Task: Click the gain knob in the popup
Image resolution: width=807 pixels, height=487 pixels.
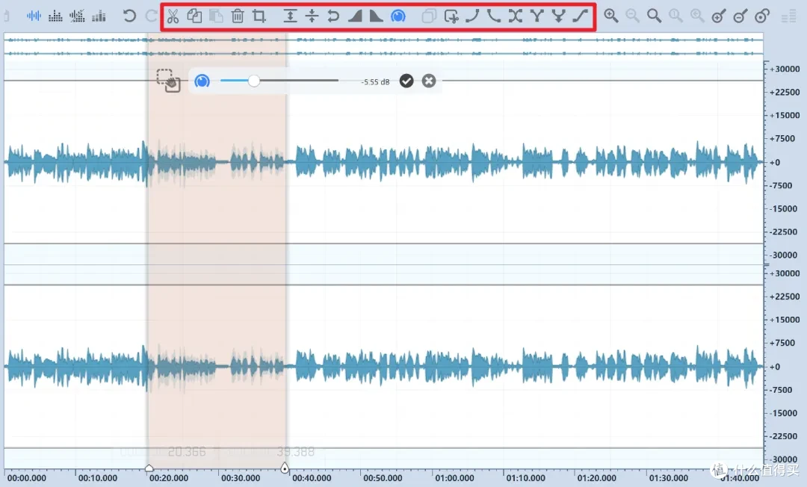Action: (x=202, y=81)
